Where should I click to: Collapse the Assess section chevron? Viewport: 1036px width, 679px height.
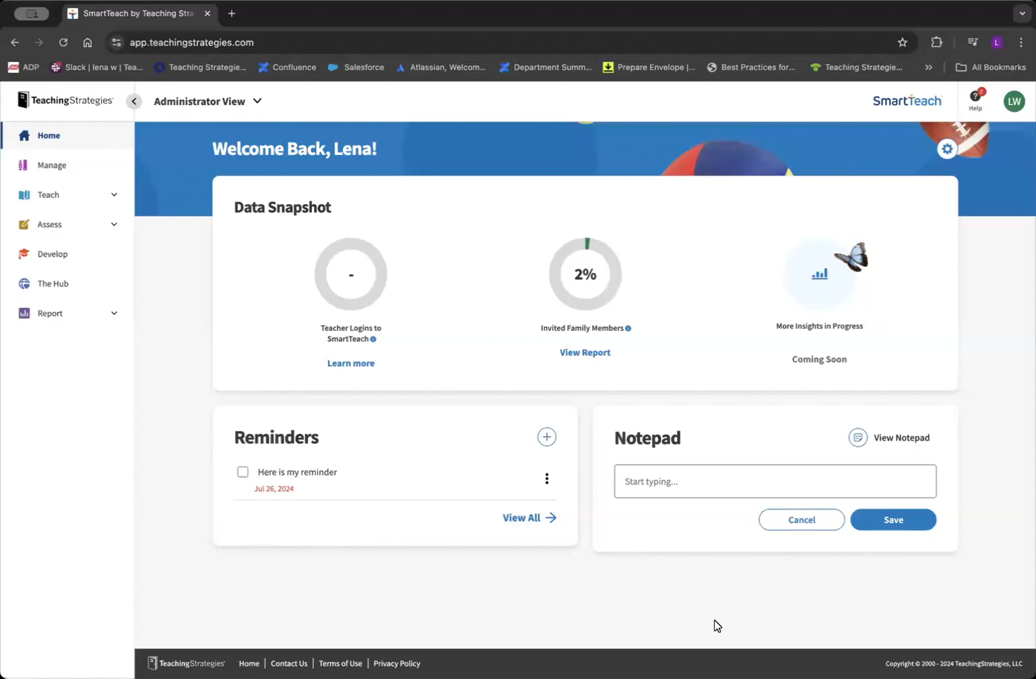click(x=114, y=224)
